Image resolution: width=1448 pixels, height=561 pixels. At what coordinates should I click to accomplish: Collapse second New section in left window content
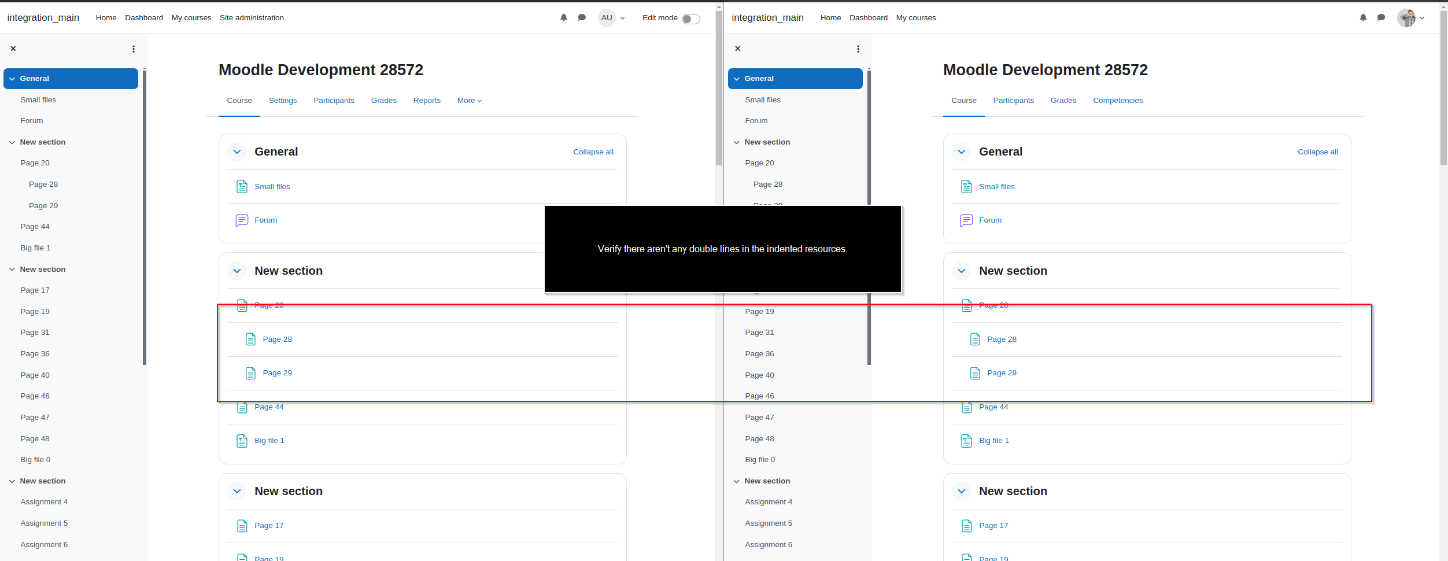click(x=237, y=491)
